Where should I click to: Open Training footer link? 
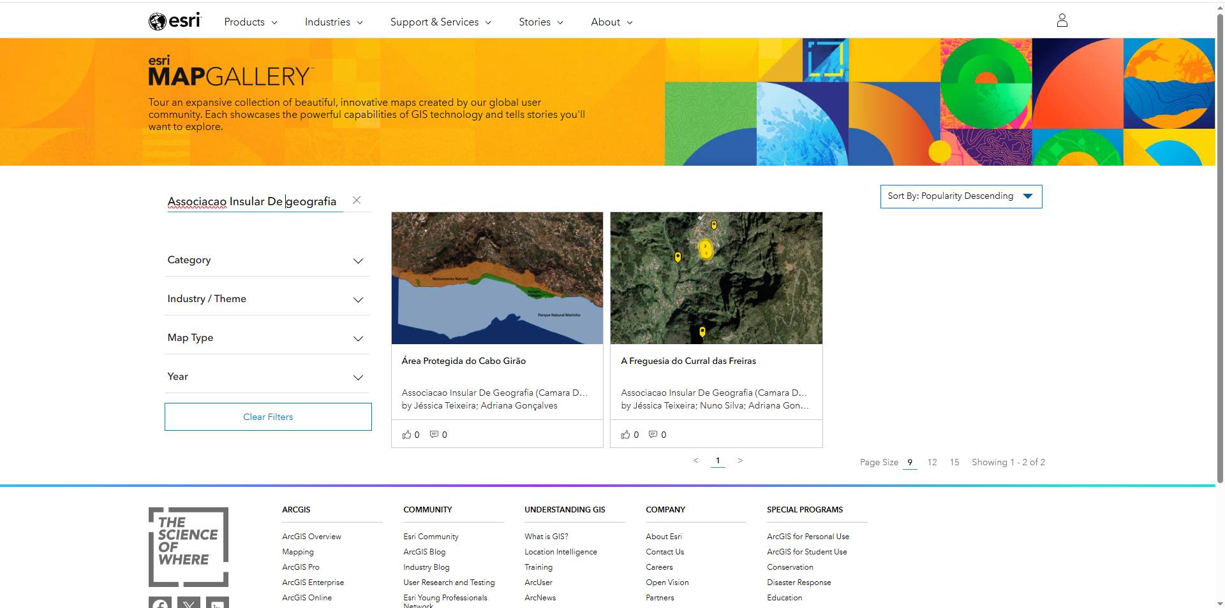pyautogui.click(x=538, y=567)
